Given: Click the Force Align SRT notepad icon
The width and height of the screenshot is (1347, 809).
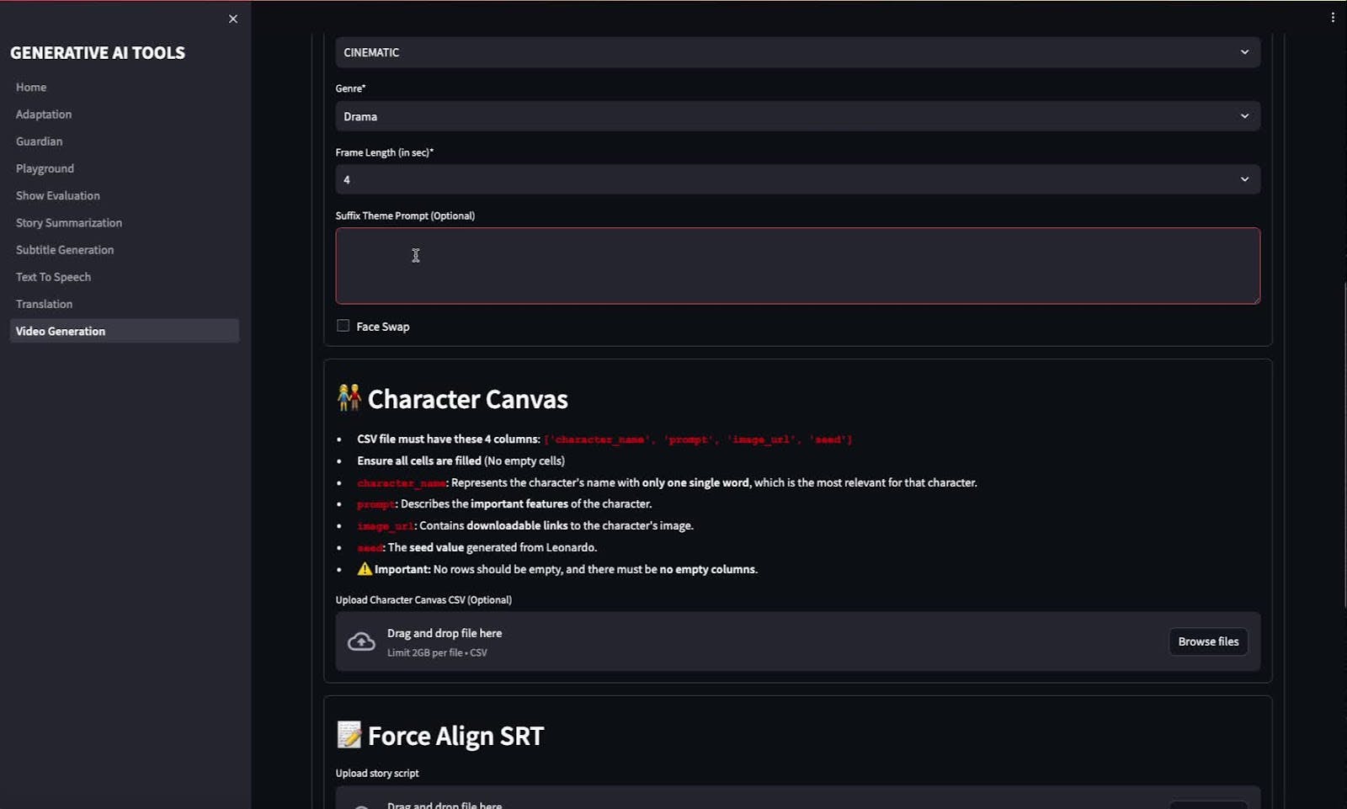Looking at the screenshot, I should click(x=349, y=735).
